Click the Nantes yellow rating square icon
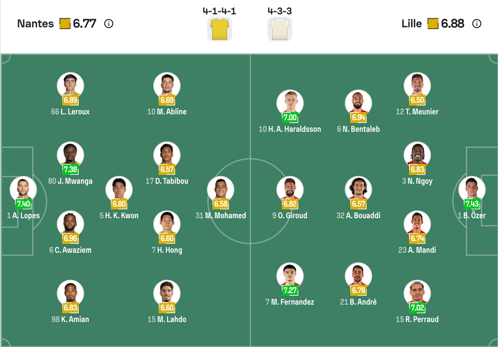 coord(65,24)
